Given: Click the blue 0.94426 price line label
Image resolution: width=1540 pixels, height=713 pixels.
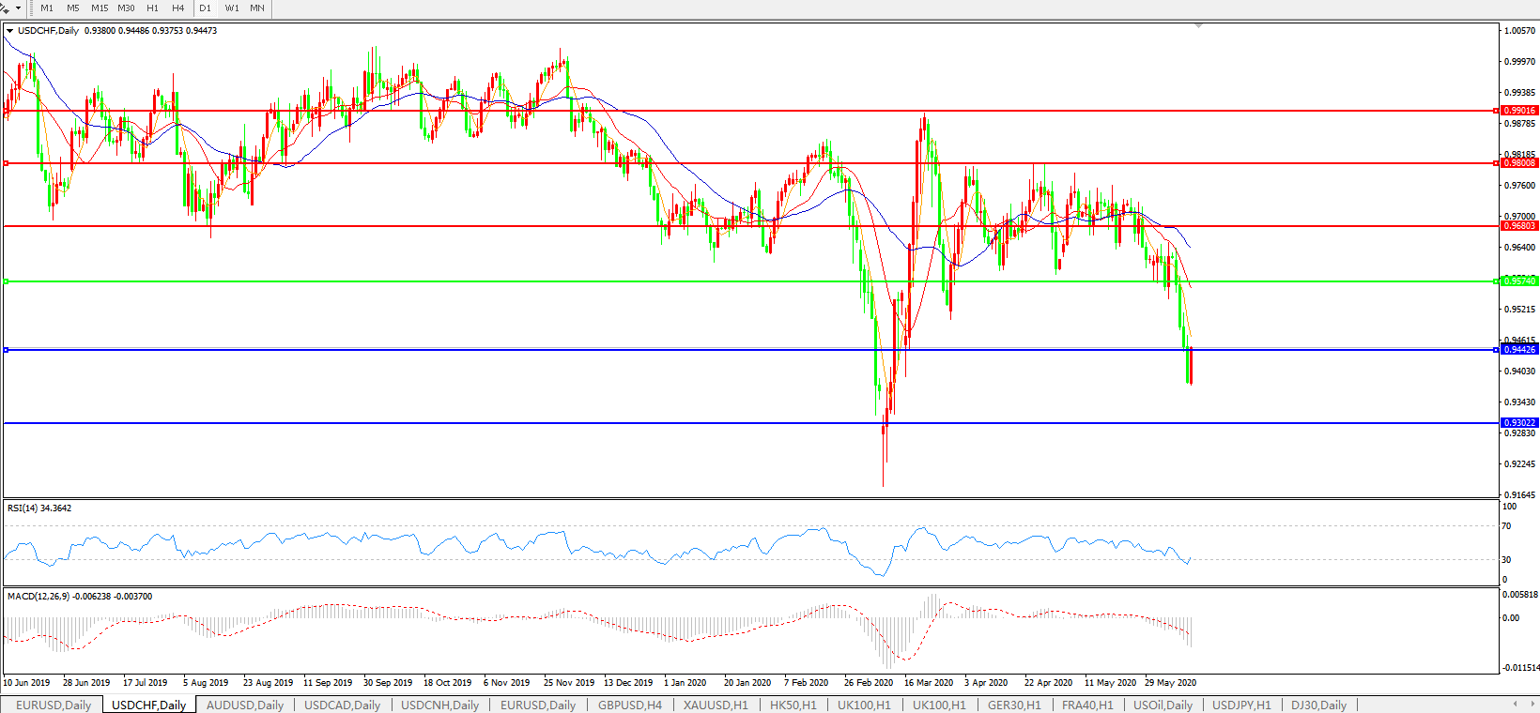Looking at the screenshot, I should [x=1519, y=350].
